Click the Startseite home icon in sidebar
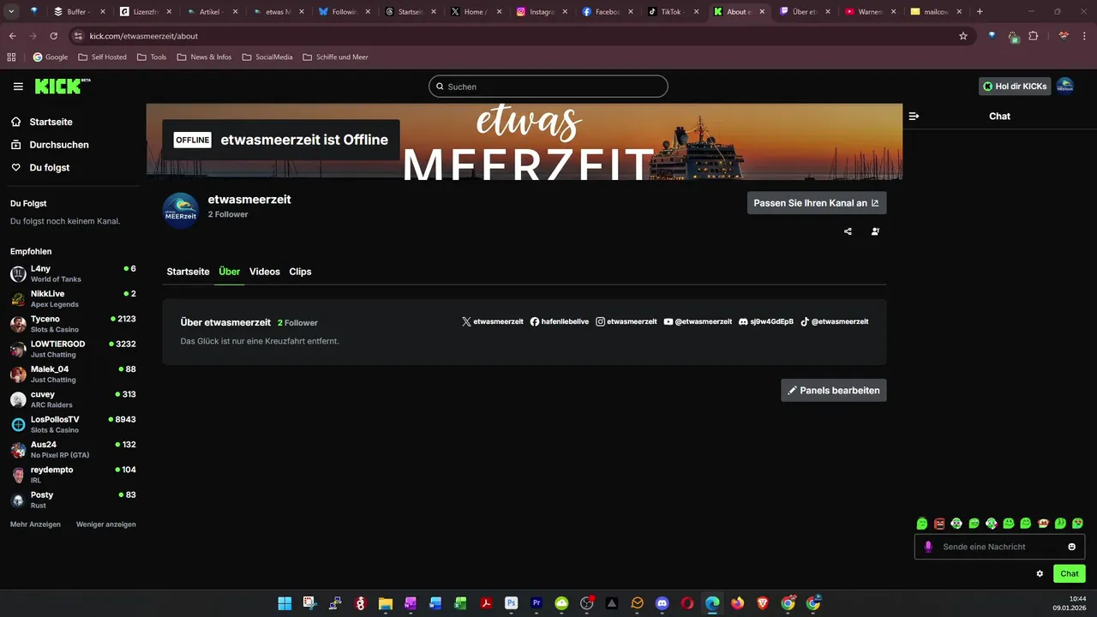Screen dimensions: 1097x617 tap(16, 122)
